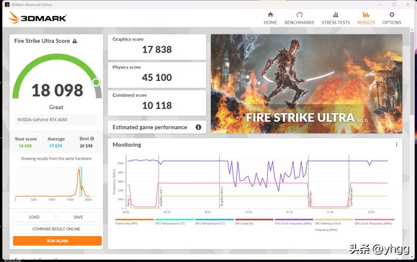Click COMPARE RESULT ONLINE button

(x=56, y=229)
